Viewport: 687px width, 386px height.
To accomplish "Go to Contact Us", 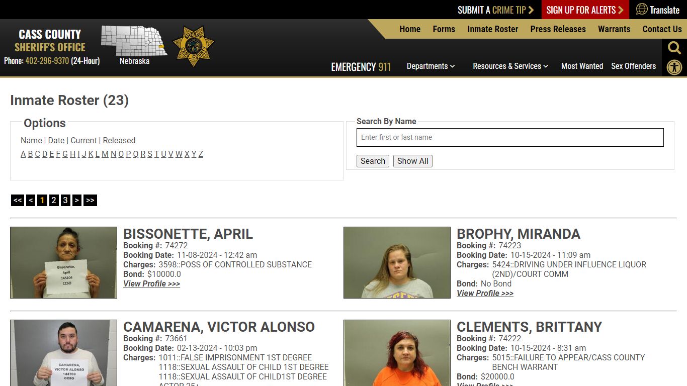I will 662,29.
